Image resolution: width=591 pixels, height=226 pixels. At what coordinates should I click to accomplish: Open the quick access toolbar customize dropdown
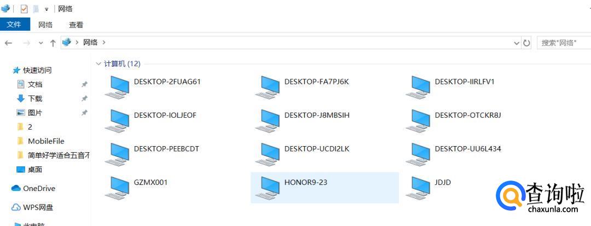[47, 9]
